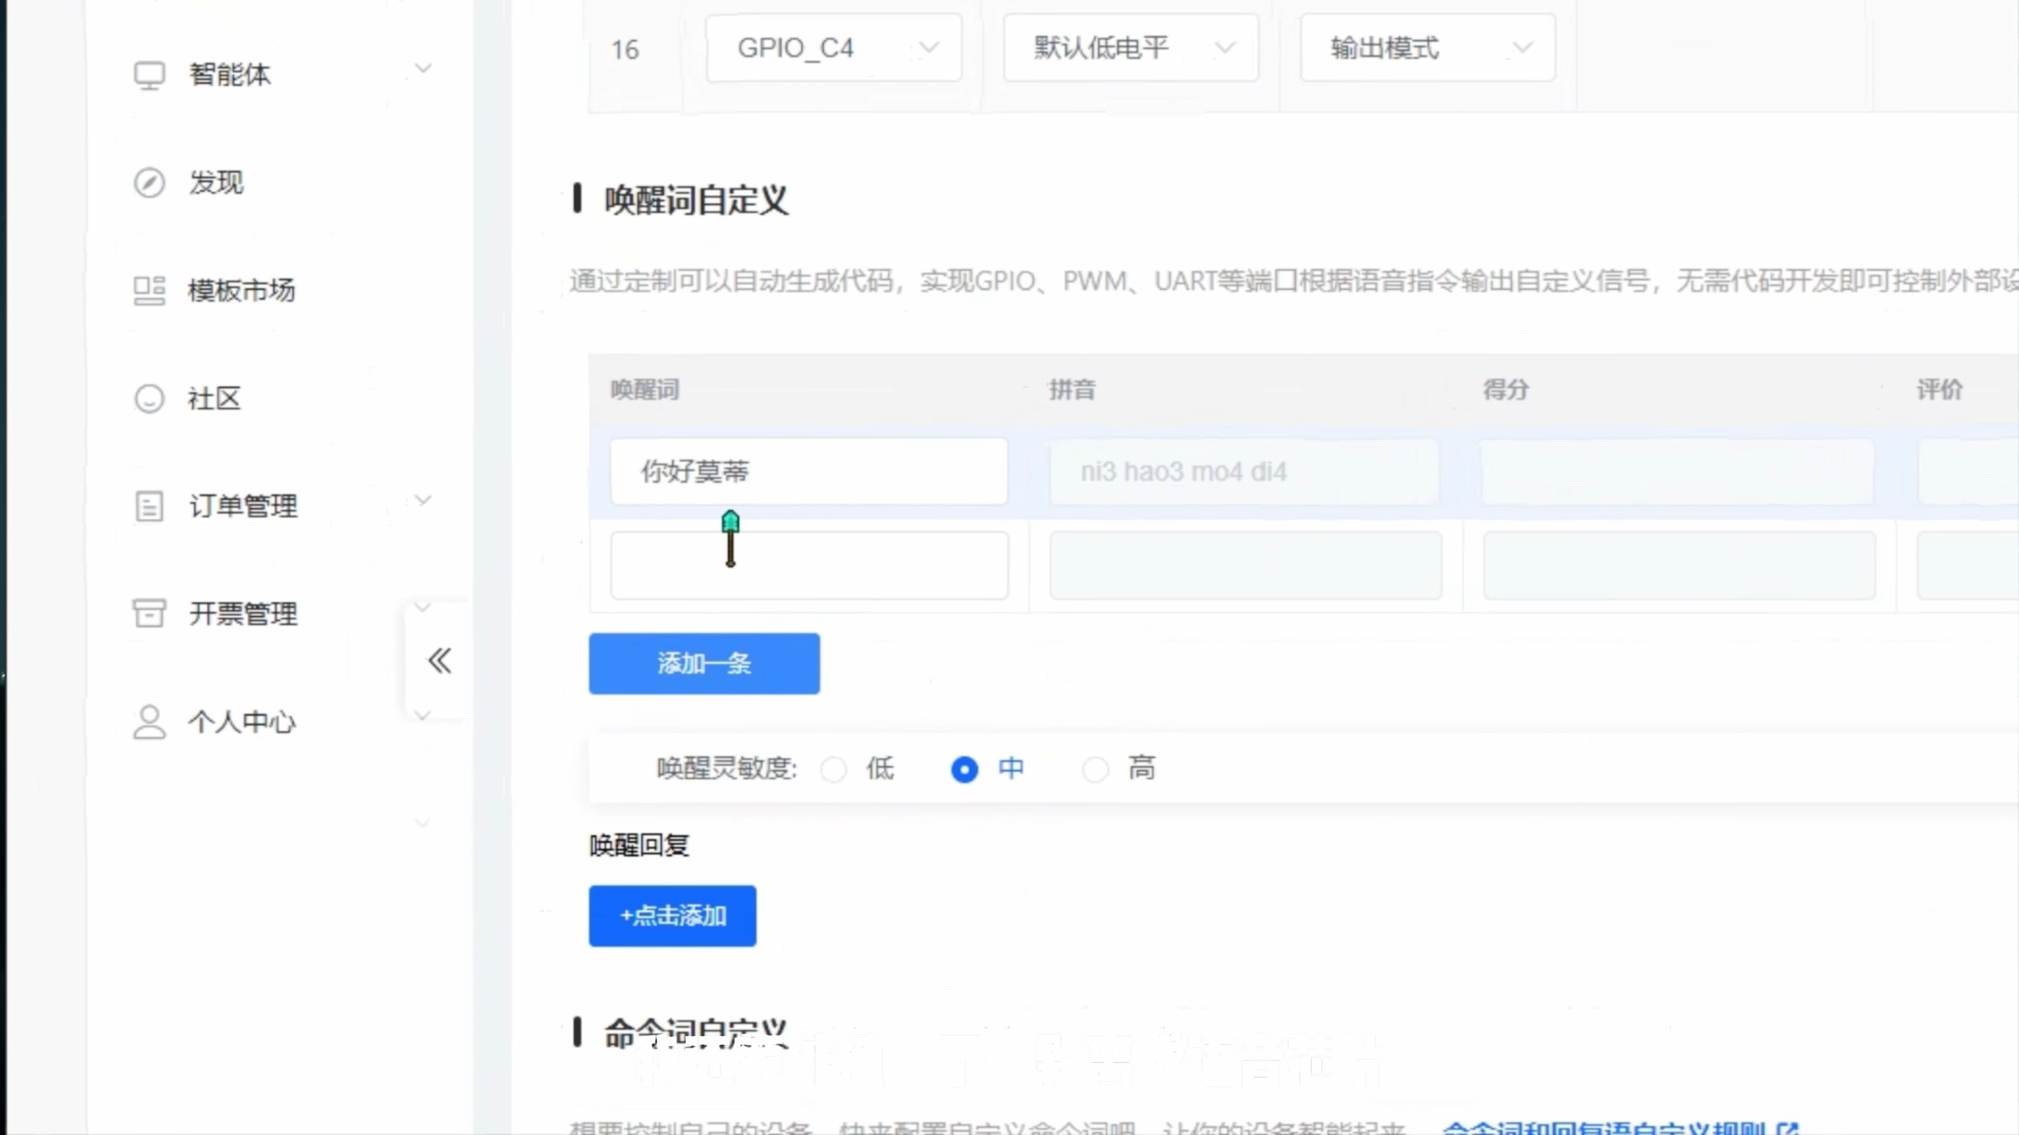Click the ni3 hao3 mo4 di4 pinyin field

tap(1245, 471)
